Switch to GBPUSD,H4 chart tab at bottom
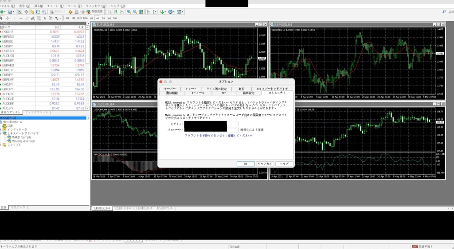The width and height of the screenshot is (454, 249). click(144, 208)
